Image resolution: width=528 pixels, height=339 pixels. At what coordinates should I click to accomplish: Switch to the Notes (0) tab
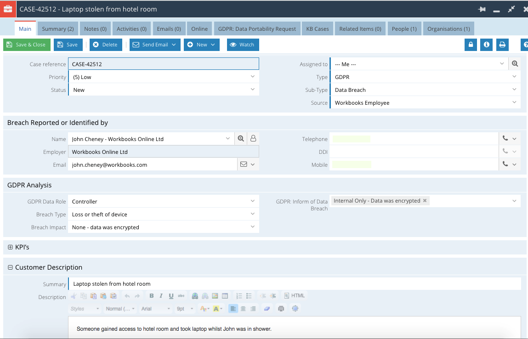tap(95, 28)
